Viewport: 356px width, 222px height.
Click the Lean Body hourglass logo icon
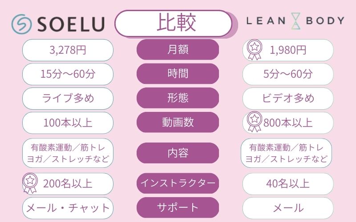[x=295, y=21]
